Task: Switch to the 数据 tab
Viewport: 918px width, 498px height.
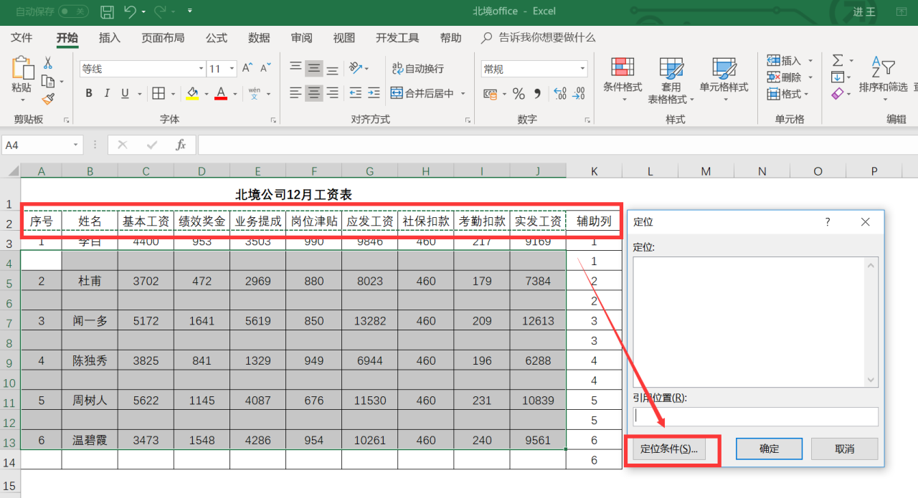Action: [x=259, y=38]
